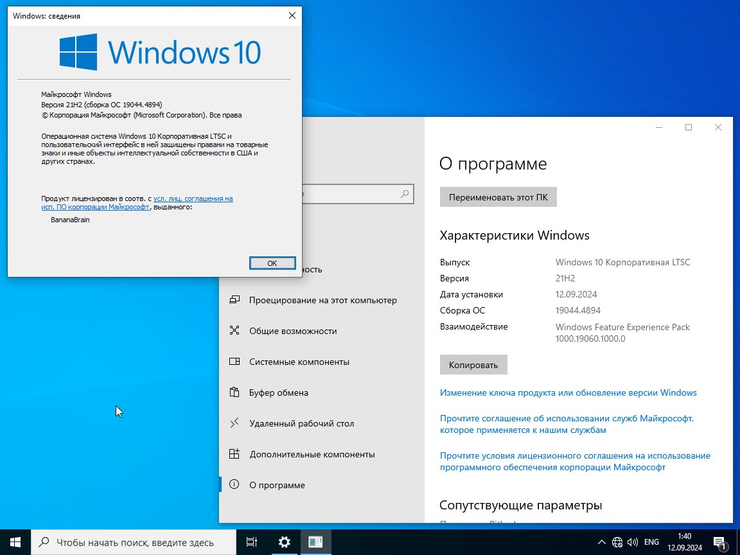The height and width of the screenshot is (555, 740).
Task: Open the notification center icon
Action: (x=719, y=542)
